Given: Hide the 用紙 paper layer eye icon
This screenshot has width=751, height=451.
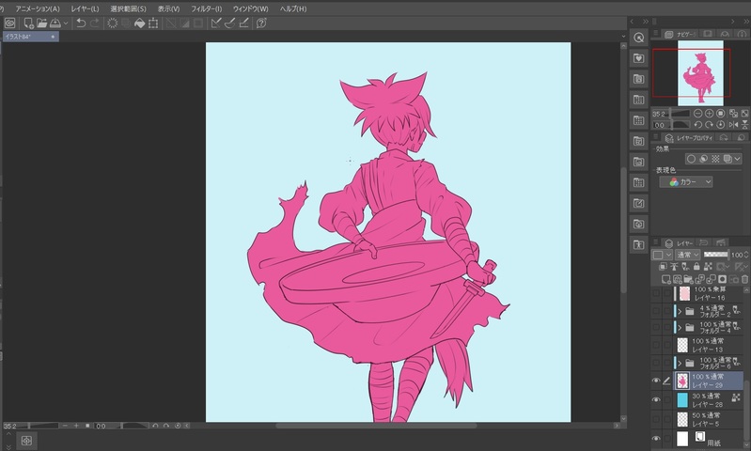Looking at the screenshot, I should tap(656, 439).
